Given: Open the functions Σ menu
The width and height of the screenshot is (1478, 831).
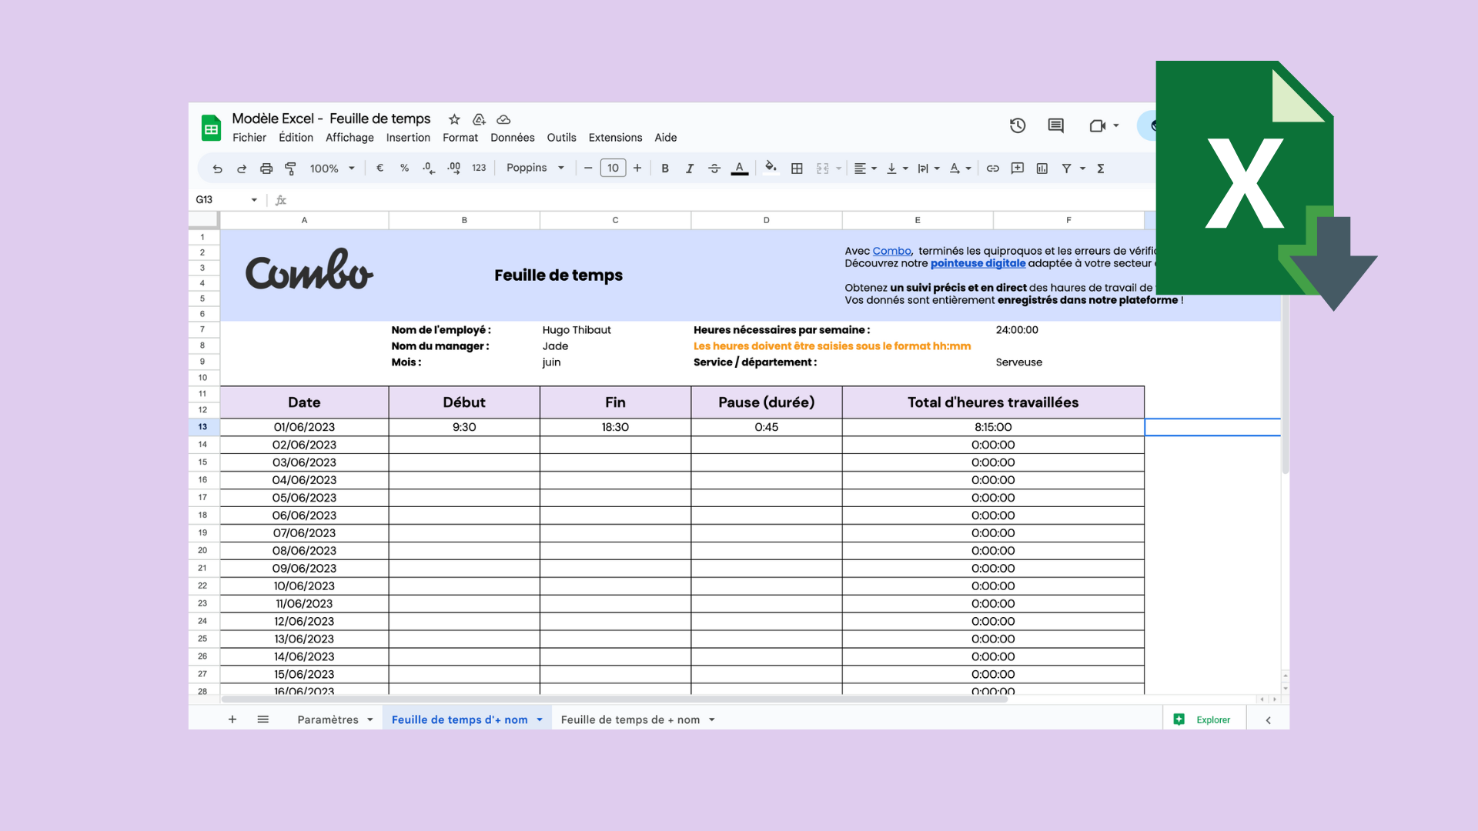Looking at the screenshot, I should 1101,168.
